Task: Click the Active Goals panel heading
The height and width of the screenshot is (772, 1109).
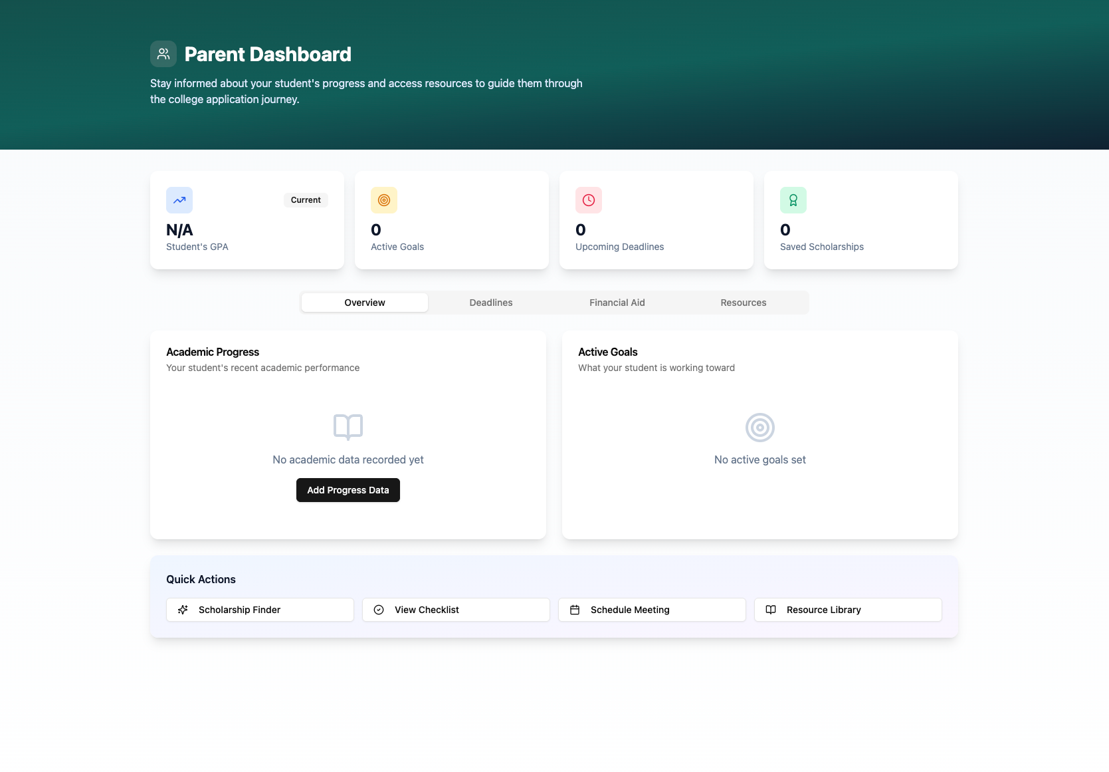Action: (x=608, y=352)
